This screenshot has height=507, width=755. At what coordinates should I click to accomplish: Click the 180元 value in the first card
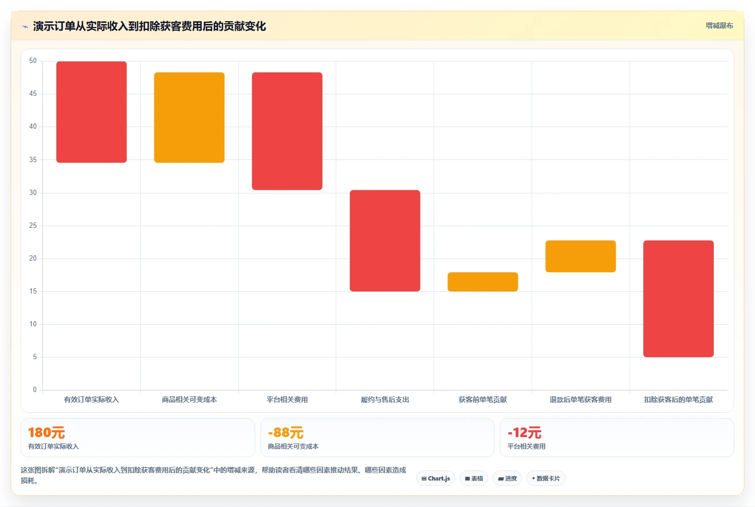(47, 433)
